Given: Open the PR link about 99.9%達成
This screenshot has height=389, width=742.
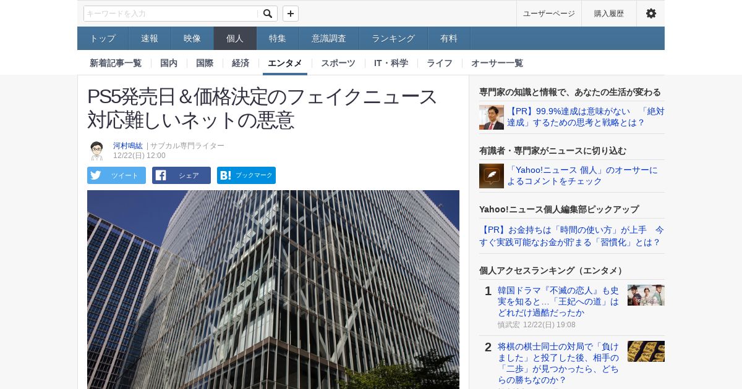Looking at the screenshot, I should click(x=586, y=117).
